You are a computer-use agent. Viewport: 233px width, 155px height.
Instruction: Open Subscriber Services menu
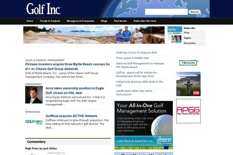tap(145, 21)
